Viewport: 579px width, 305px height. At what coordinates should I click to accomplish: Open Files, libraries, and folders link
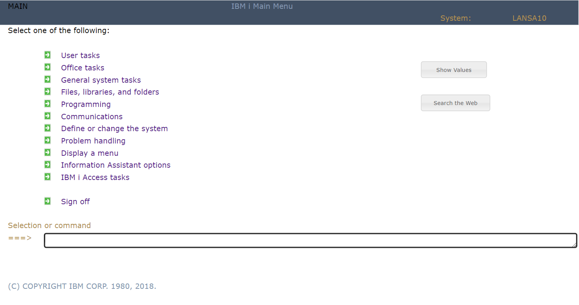110,92
